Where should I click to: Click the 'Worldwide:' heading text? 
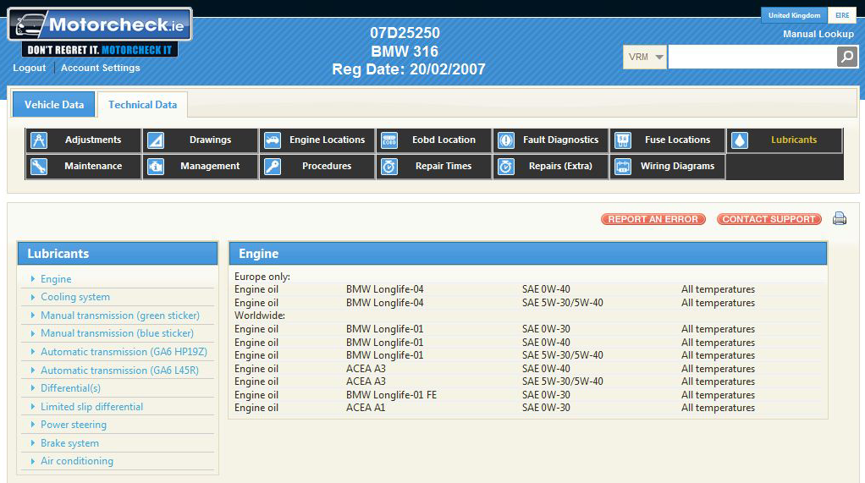pos(260,316)
